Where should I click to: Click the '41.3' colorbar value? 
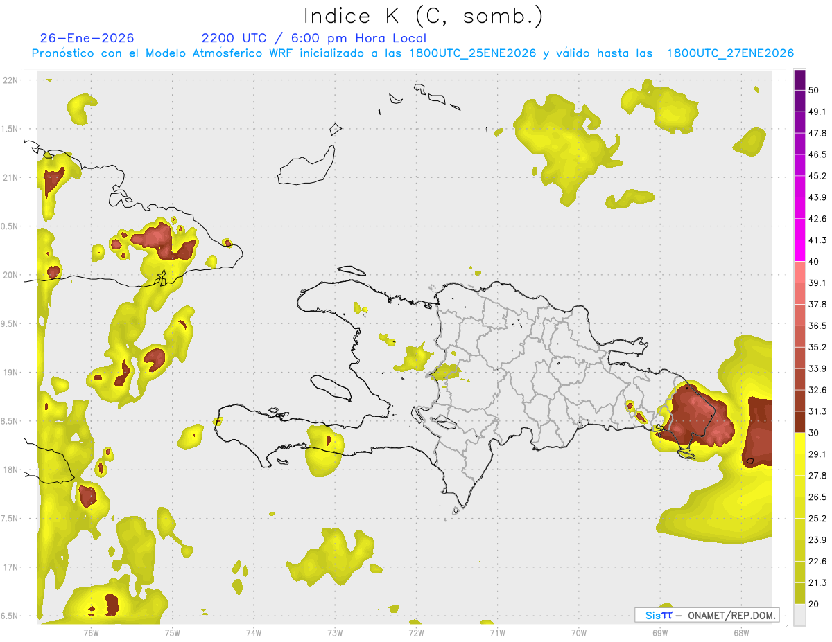pyautogui.click(x=817, y=240)
